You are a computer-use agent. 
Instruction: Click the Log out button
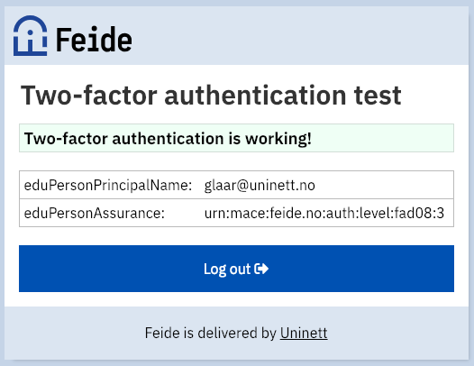tap(236, 269)
